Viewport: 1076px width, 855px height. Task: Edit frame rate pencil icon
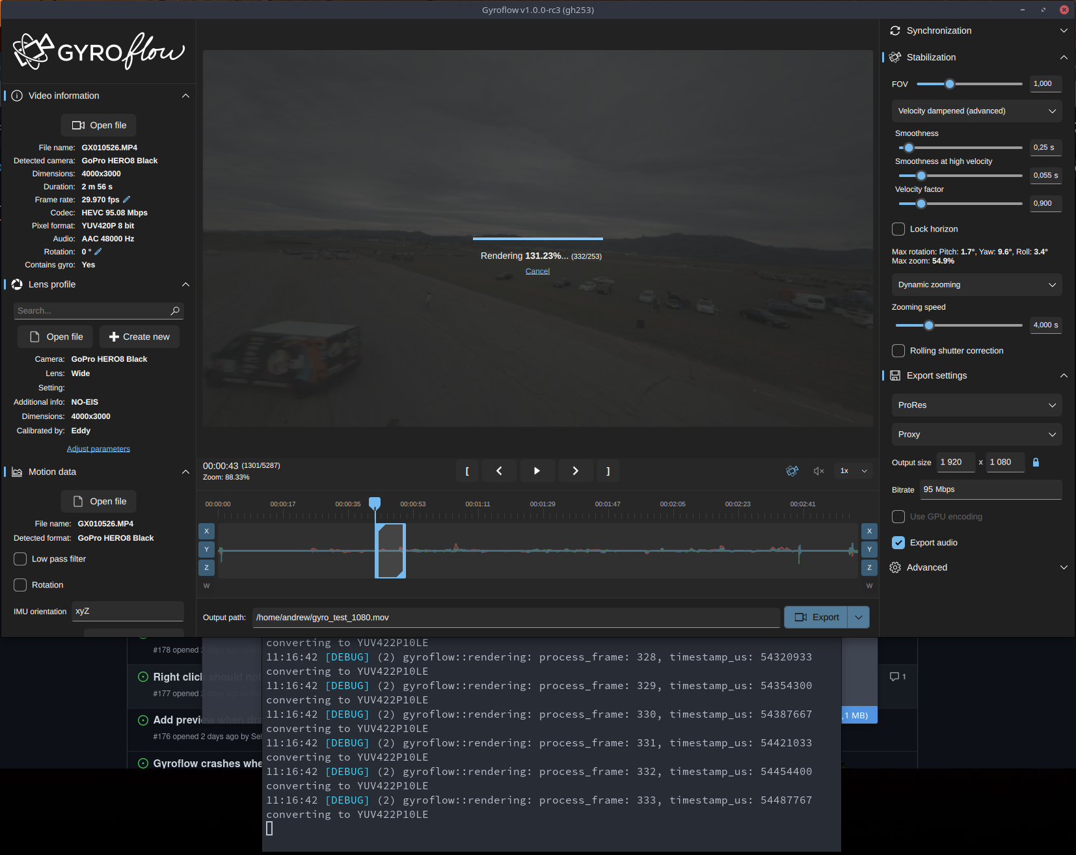pos(127,199)
